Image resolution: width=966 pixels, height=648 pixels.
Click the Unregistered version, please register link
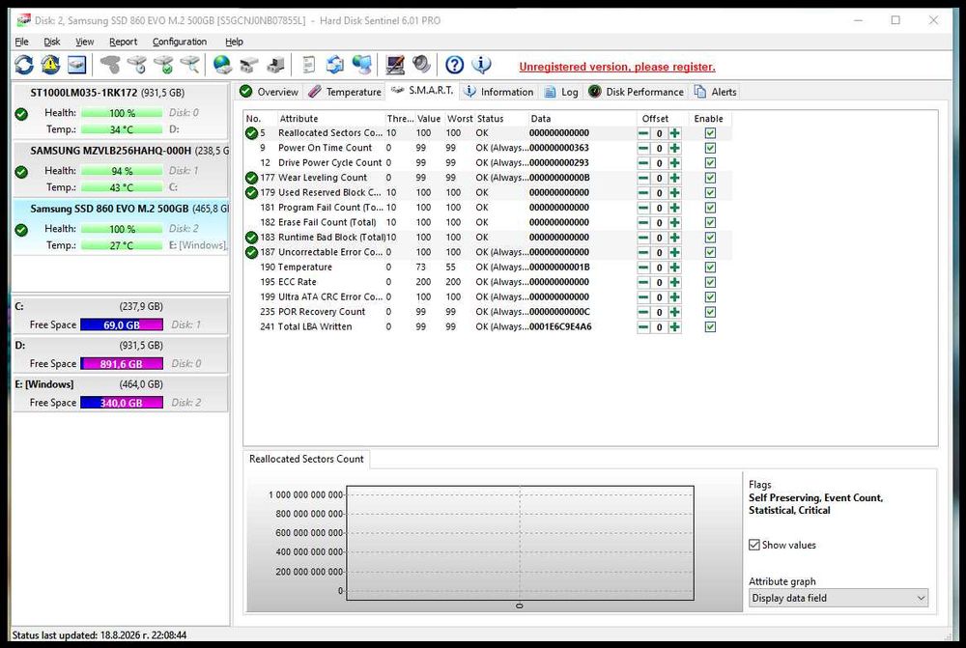616,67
